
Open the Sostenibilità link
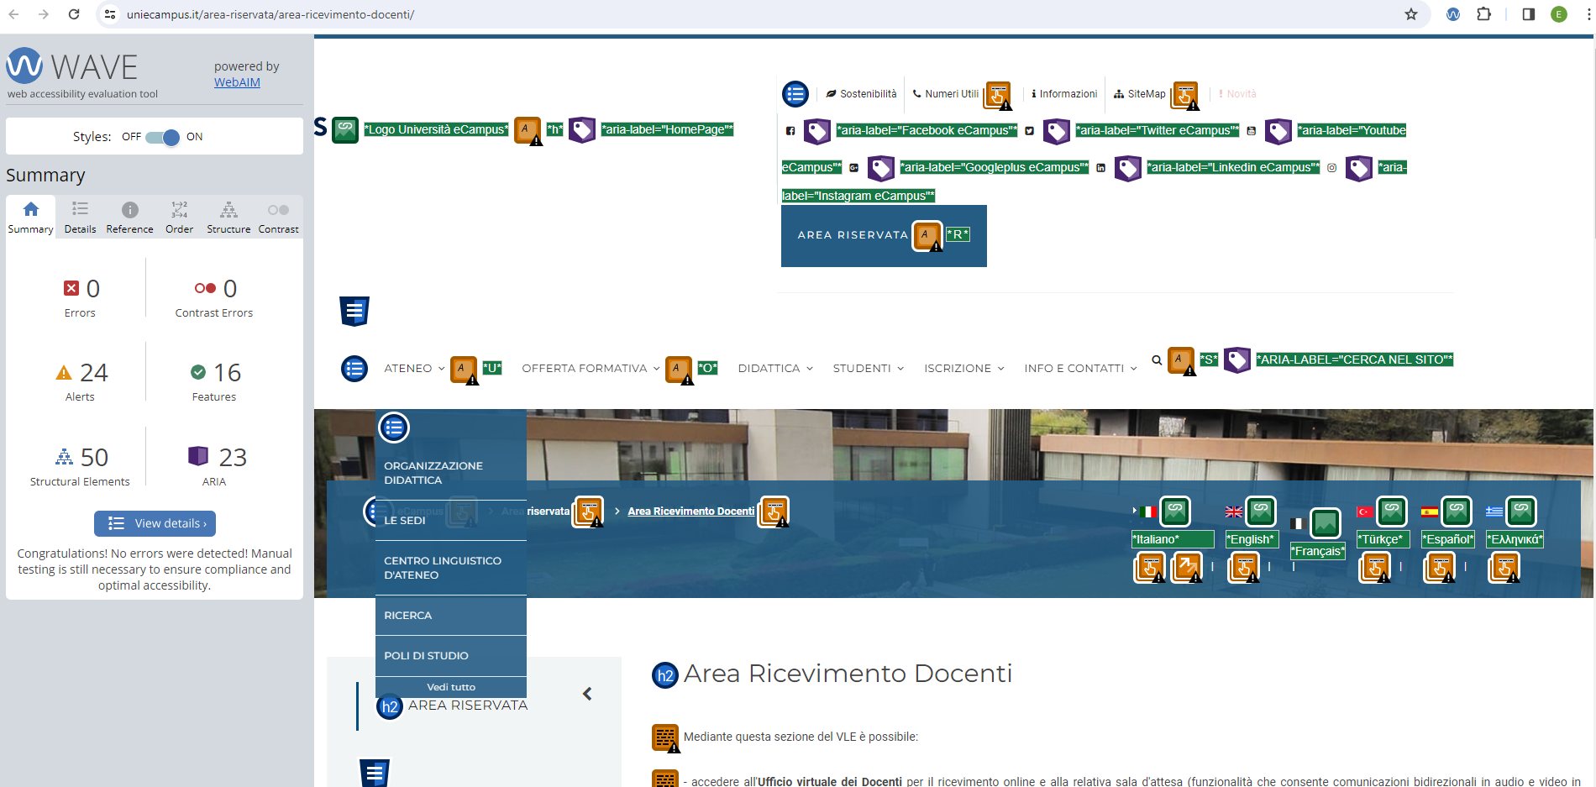(861, 94)
